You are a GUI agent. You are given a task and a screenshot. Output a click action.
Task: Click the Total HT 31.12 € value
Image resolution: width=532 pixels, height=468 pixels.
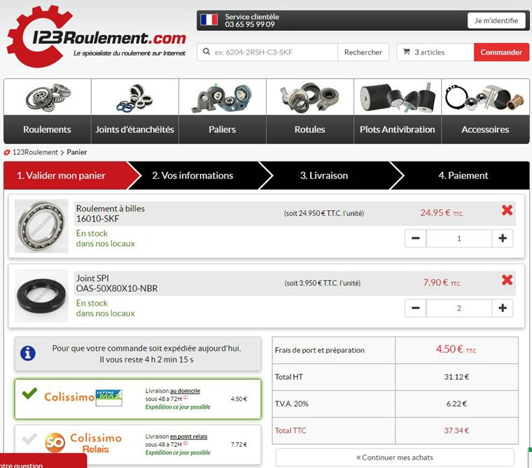(x=456, y=377)
